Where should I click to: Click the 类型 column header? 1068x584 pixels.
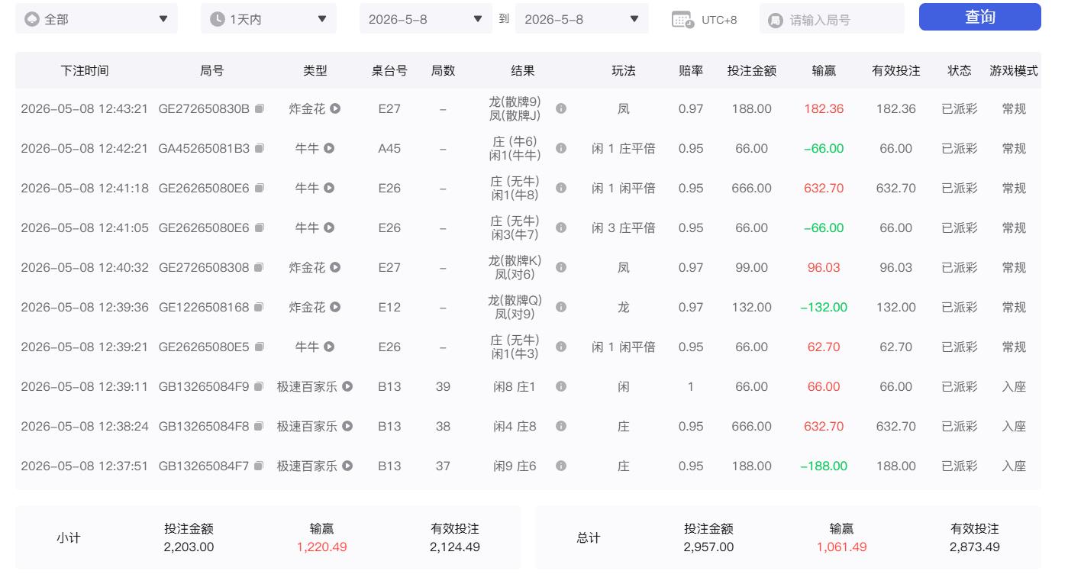pos(315,71)
